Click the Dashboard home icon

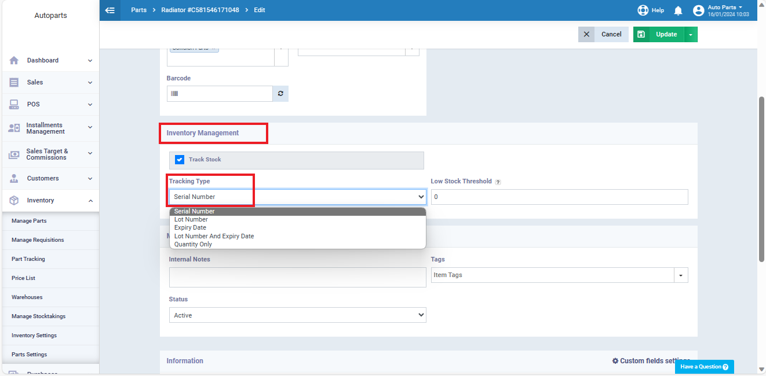[14, 60]
